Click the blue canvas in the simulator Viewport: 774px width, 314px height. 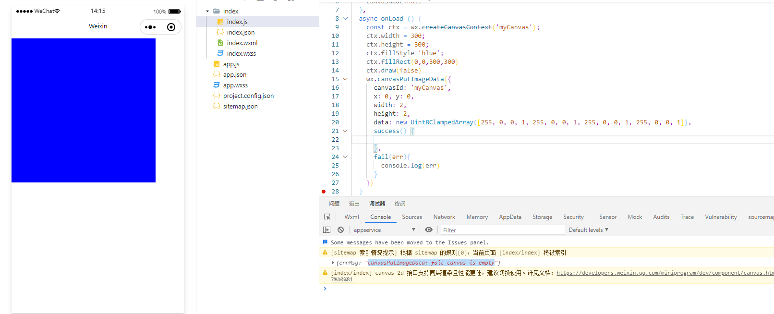[x=84, y=110]
